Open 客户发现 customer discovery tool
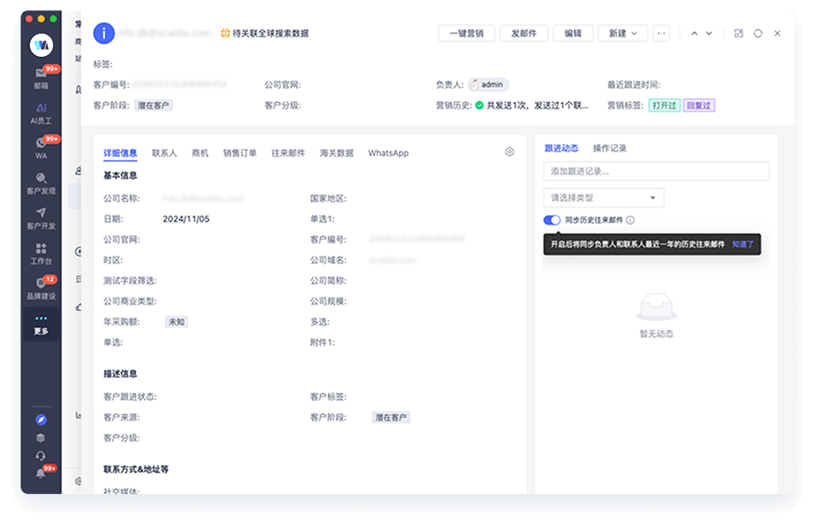Screen dimensions: 815x525 pyautogui.click(x=41, y=185)
